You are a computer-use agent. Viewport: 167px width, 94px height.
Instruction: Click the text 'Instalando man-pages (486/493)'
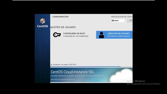tap(64, 64)
